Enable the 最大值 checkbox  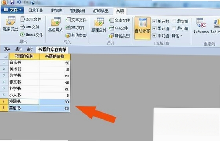point(174,21)
